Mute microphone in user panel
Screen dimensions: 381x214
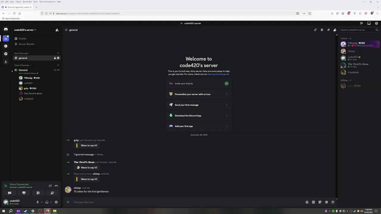[x=38, y=202]
